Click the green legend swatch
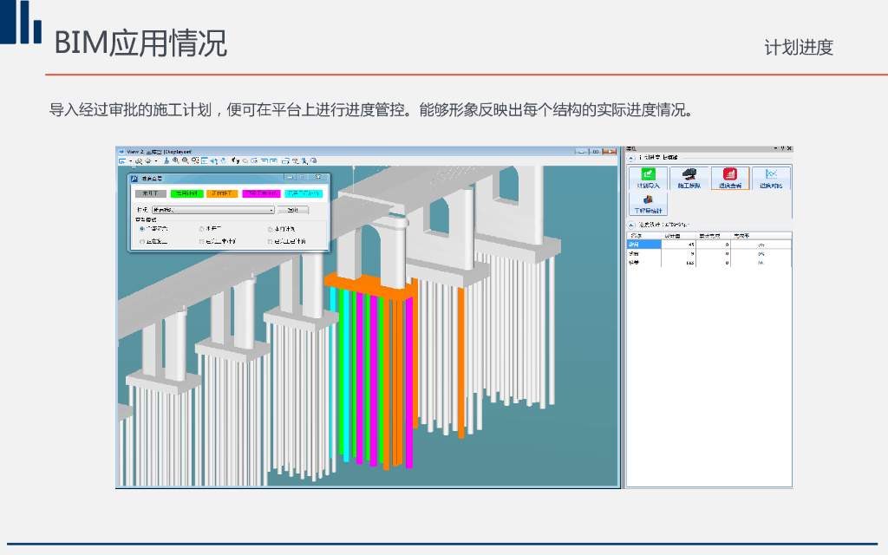This screenshot has width=888, height=555. pyautogui.click(x=187, y=193)
